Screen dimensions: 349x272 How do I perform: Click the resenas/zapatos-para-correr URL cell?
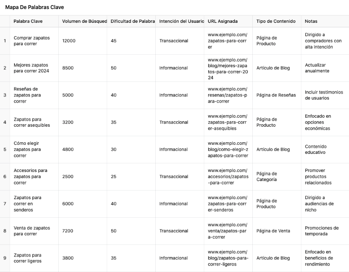227,95
